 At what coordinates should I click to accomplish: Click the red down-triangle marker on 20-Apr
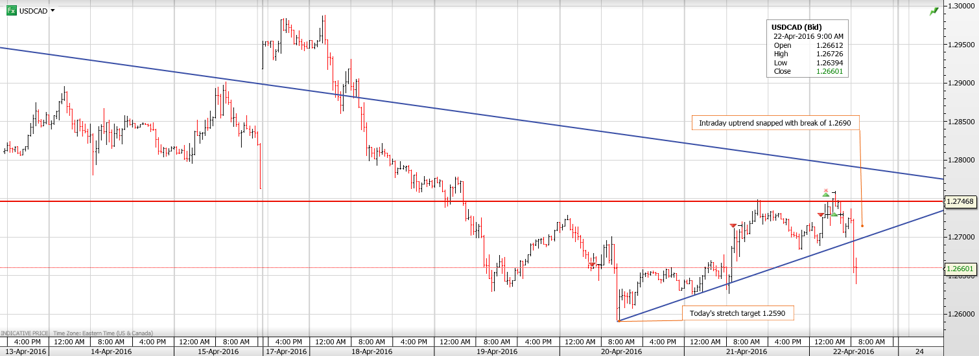pos(592,265)
